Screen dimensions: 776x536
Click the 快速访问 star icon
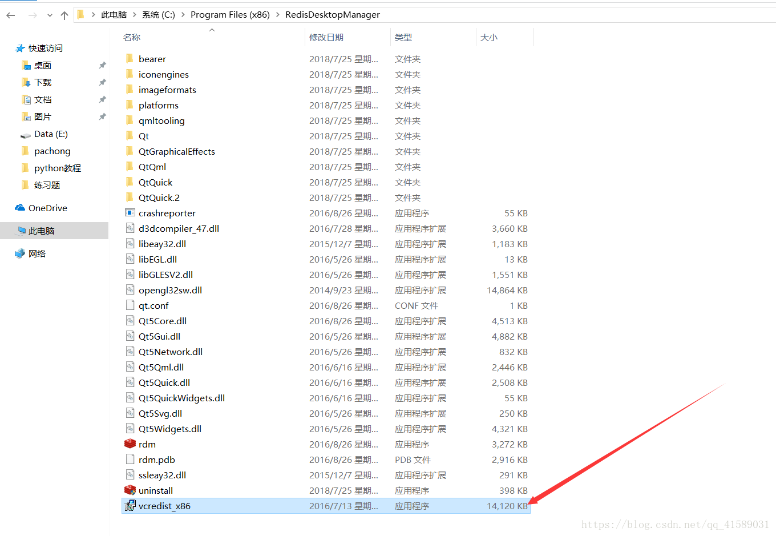[x=21, y=48]
